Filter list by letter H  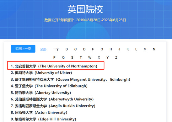(x=111, y=49)
